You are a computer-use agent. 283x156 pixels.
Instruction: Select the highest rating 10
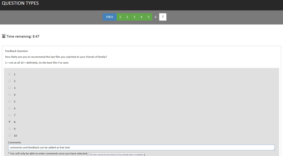click(10, 135)
